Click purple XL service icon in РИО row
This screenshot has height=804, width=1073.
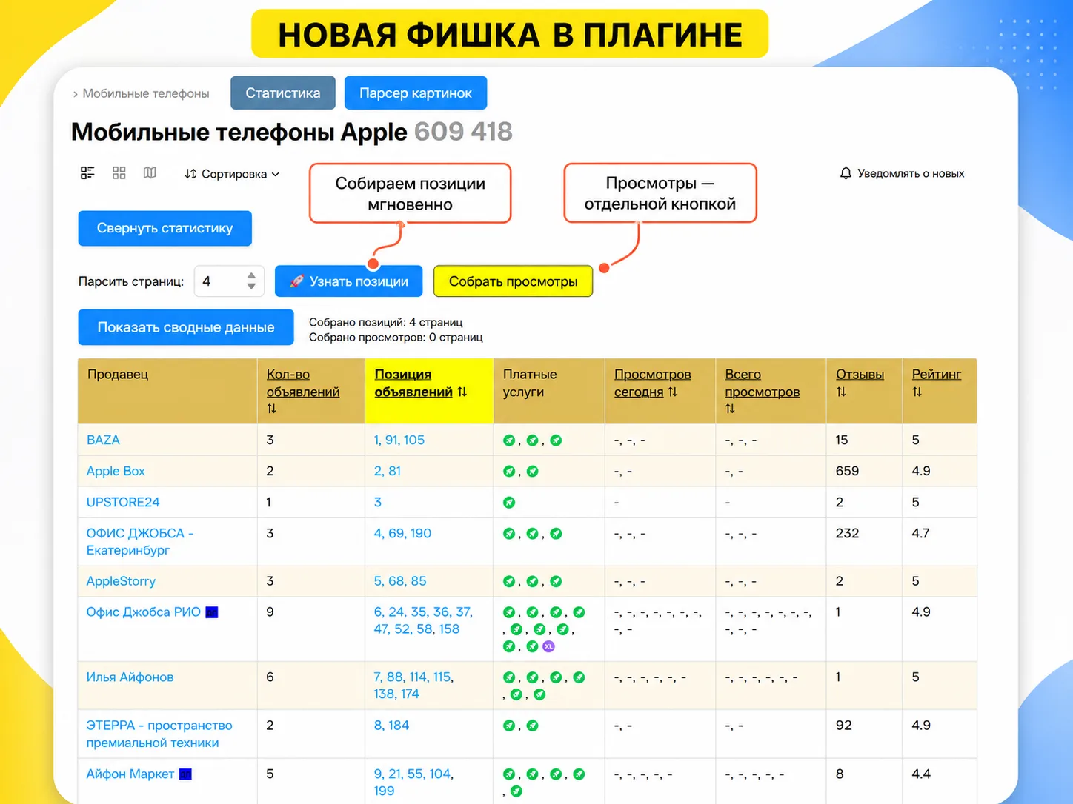click(x=548, y=646)
